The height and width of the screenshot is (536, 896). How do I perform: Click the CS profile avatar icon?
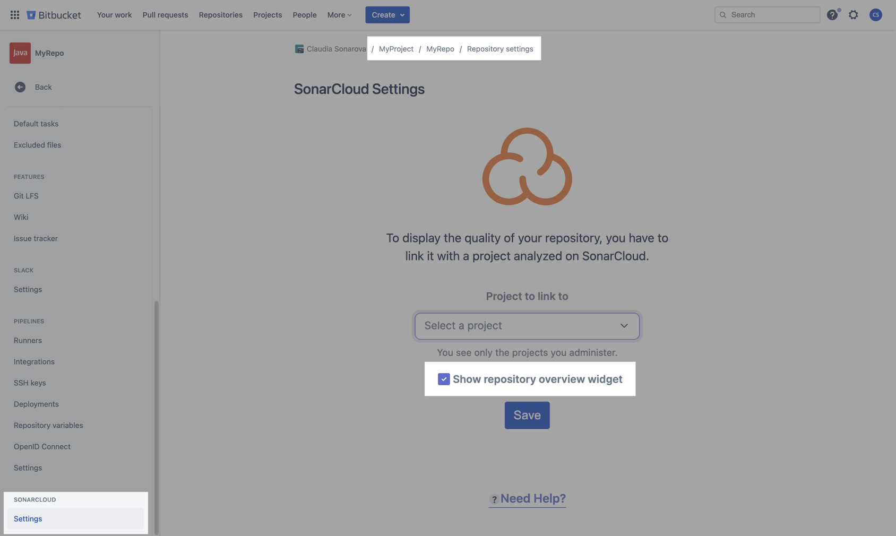(875, 15)
